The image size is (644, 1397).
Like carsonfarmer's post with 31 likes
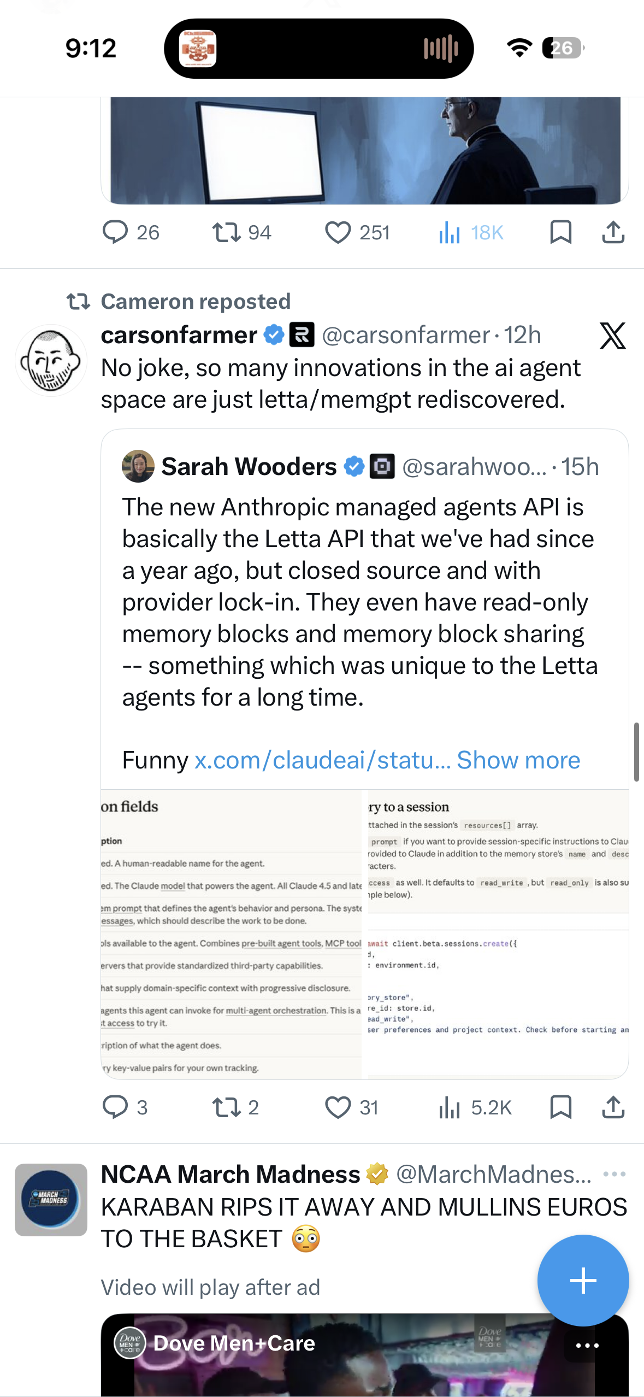tap(338, 1107)
